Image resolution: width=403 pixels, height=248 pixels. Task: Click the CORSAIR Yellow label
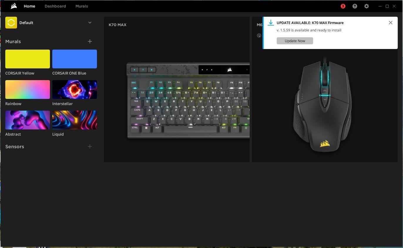[20, 73]
